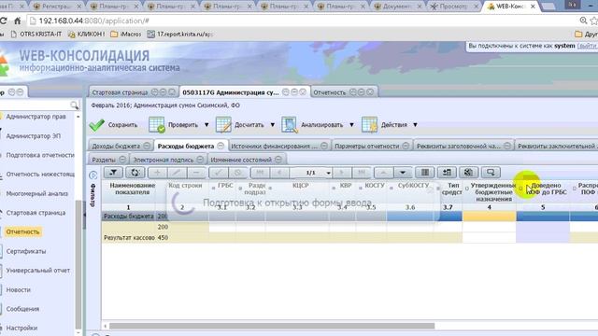This screenshot has width=598, height=336.
Task: Toggle the КОСГУ column header checkbox
Action: click(x=360, y=189)
